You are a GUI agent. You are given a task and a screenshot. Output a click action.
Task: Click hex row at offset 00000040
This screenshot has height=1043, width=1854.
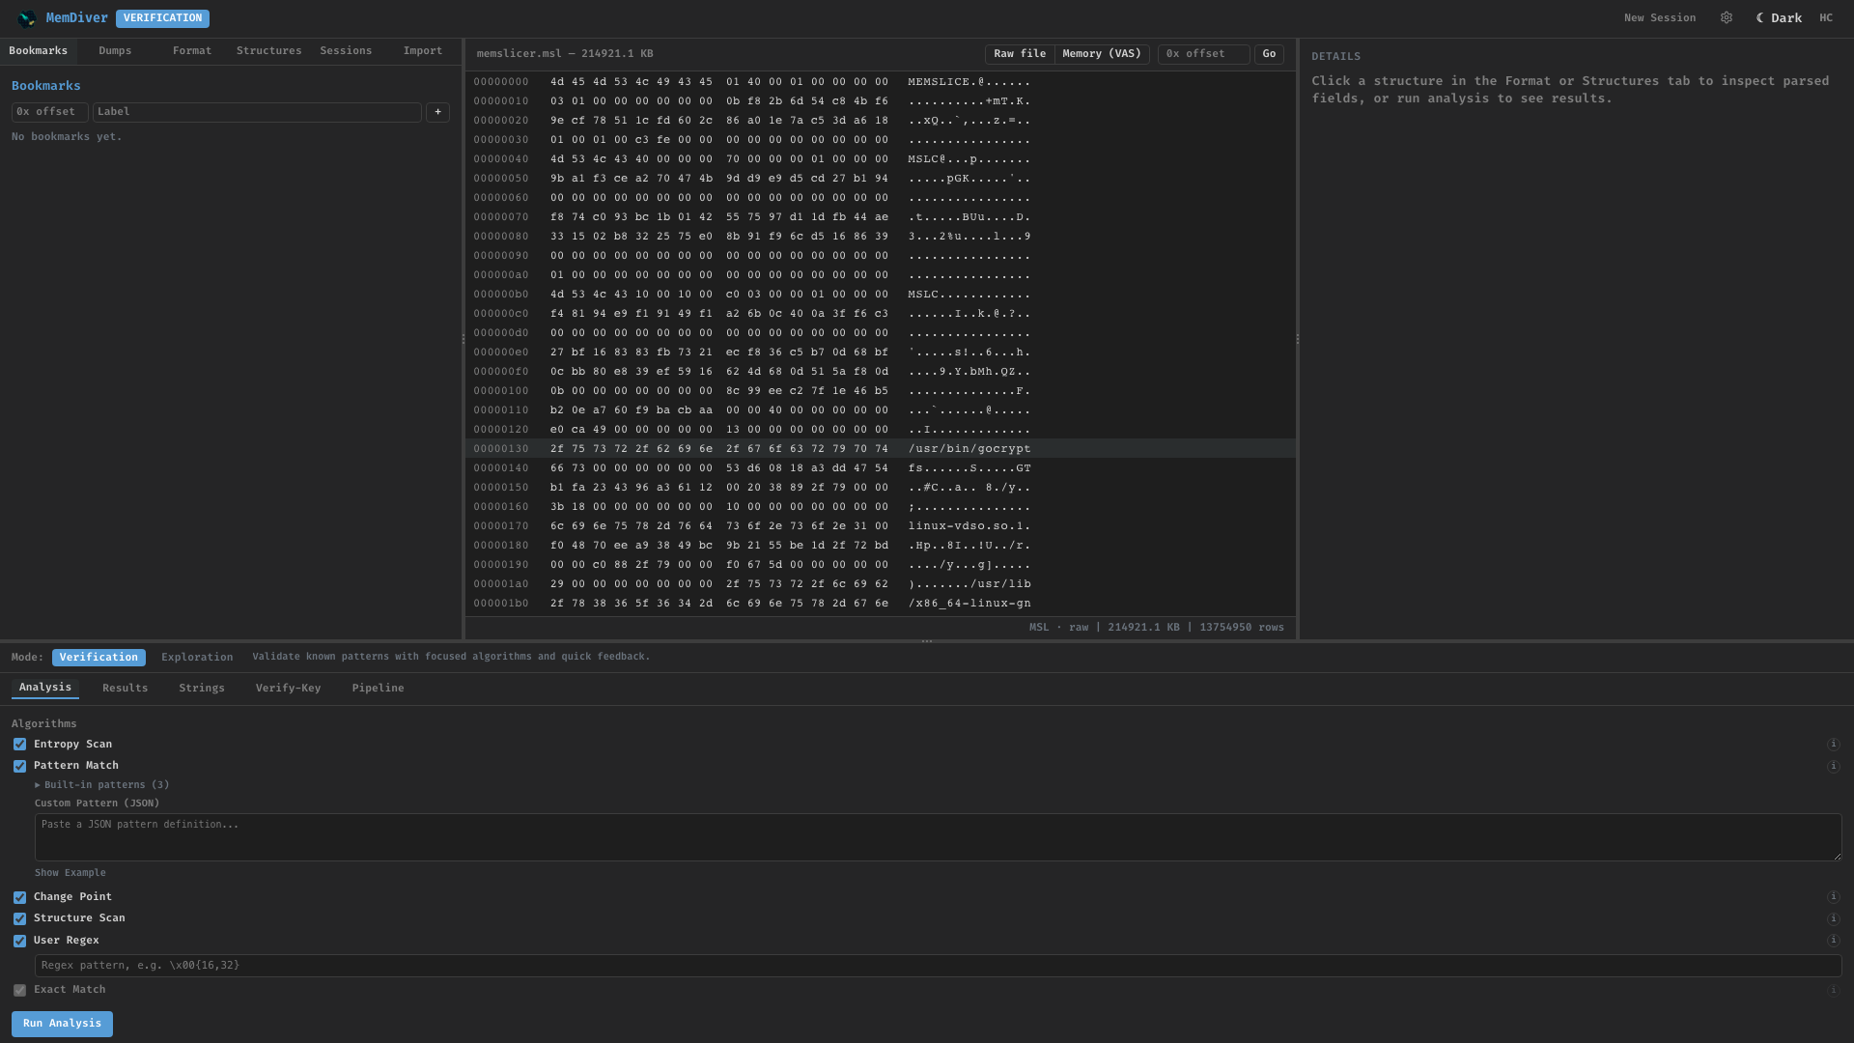click(881, 159)
